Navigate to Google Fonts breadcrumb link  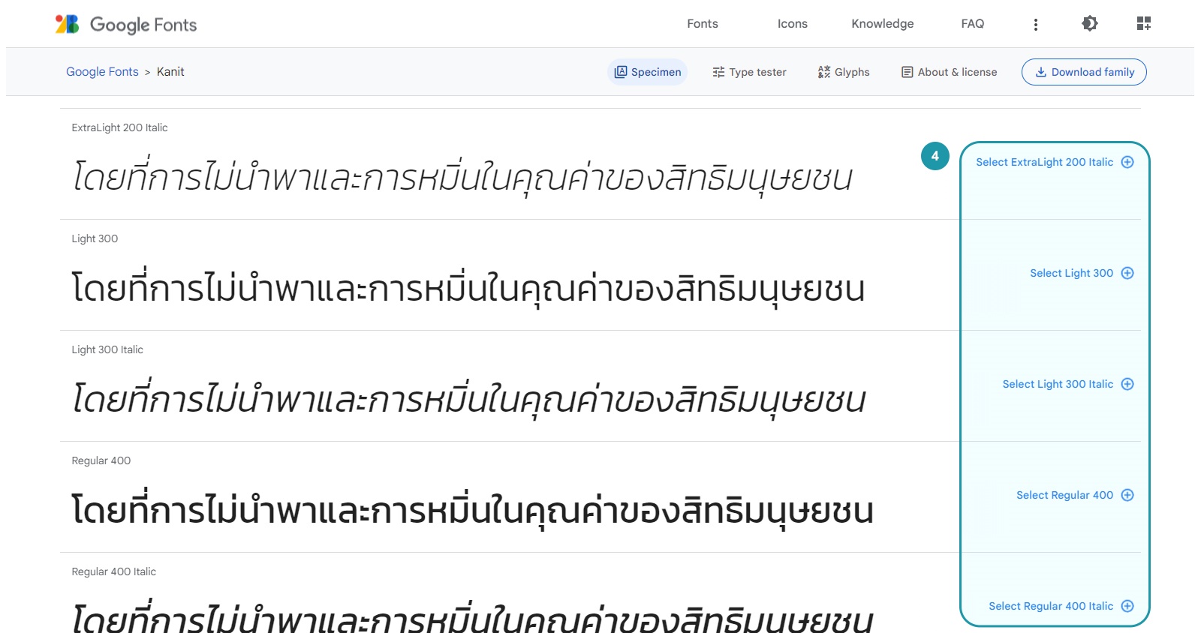click(x=102, y=72)
